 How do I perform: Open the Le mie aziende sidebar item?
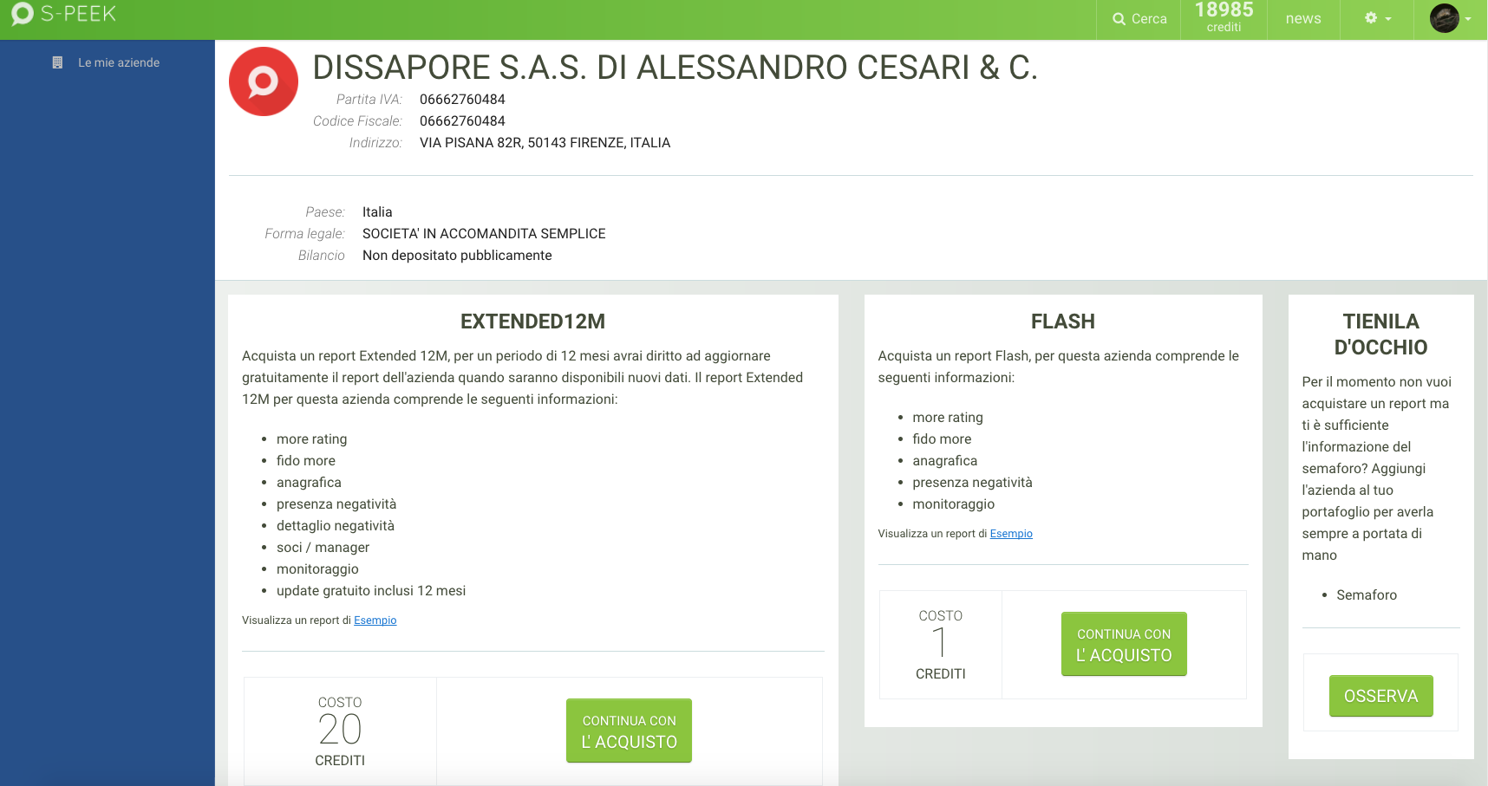(x=119, y=62)
